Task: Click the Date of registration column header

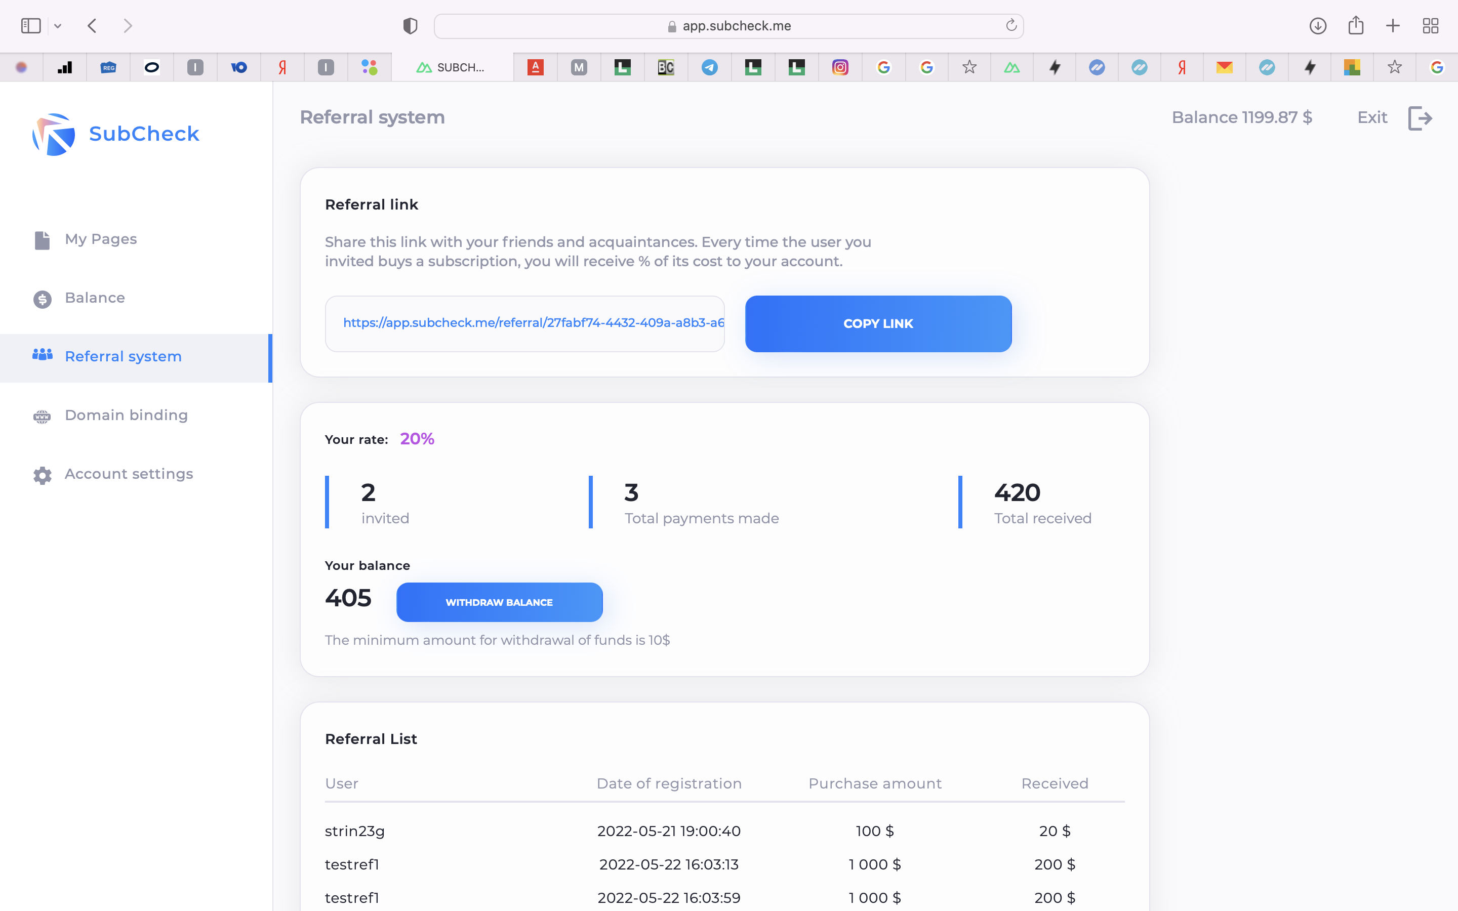Action: [669, 783]
